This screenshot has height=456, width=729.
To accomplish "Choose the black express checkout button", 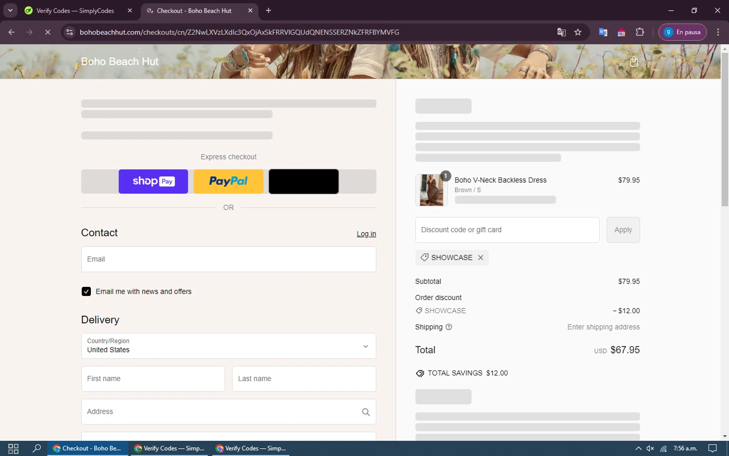I will tap(304, 181).
